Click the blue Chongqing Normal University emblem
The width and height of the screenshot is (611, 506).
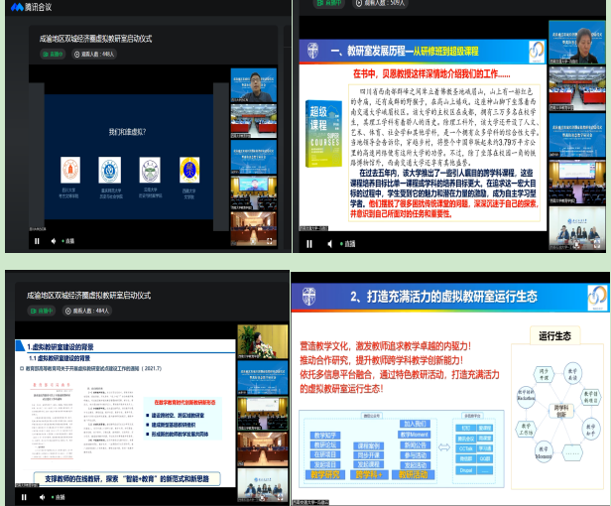tap(110, 170)
